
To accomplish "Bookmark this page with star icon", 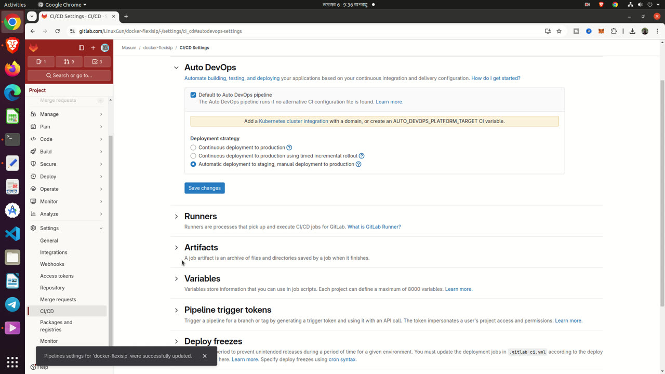I will 559,31.
